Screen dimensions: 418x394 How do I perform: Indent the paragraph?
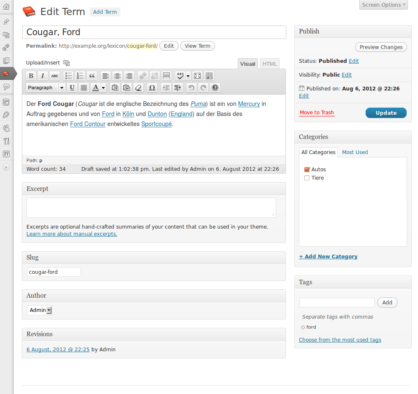178,88
